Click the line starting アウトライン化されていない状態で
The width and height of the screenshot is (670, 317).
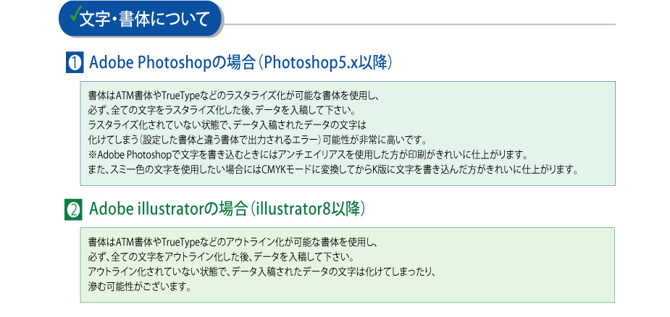pos(261,271)
